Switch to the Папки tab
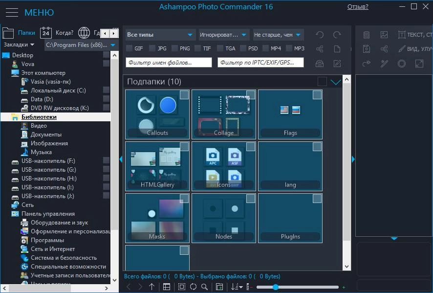Viewport: 433px width, 293px height. [x=19, y=33]
